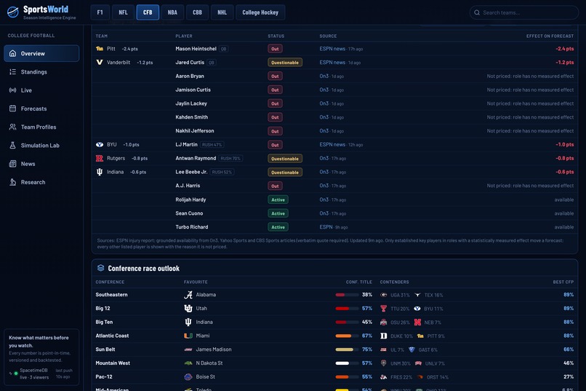586x391 pixels.
Task: Switch to the NHL tab
Action: click(x=222, y=12)
